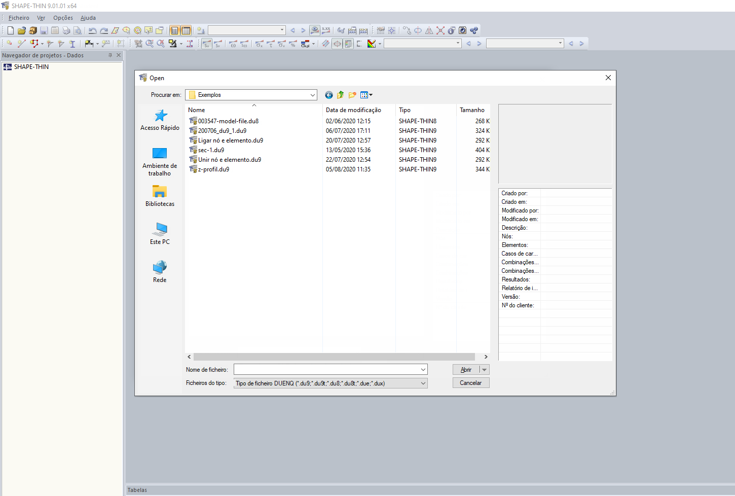This screenshot has width=735, height=496.
Task: Click the new line element icon
Action: point(21,44)
